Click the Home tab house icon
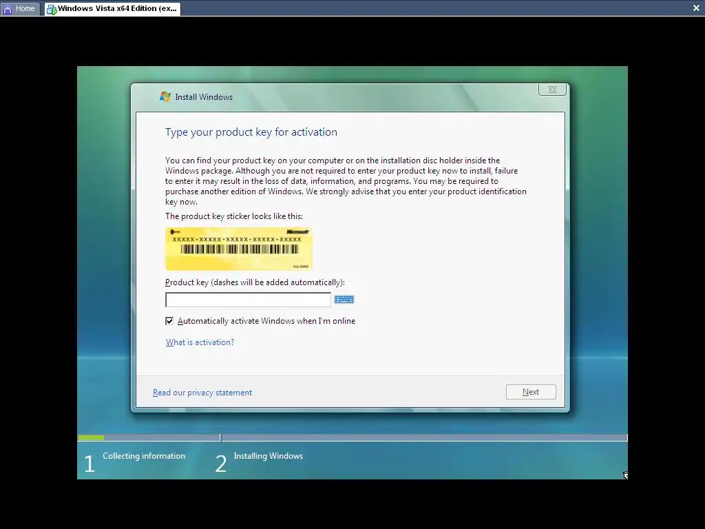Image resolution: width=705 pixels, height=529 pixels. coord(8,8)
